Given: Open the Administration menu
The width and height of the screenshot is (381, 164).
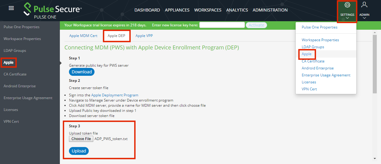Looking at the screenshot, I should click(270, 10).
